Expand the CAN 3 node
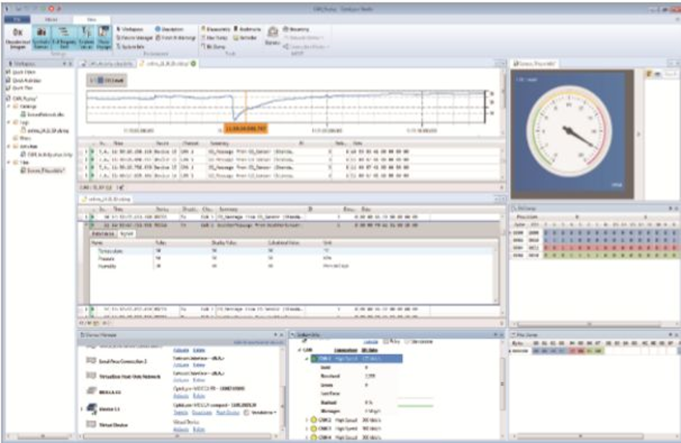The image size is (681, 443). (x=307, y=428)
